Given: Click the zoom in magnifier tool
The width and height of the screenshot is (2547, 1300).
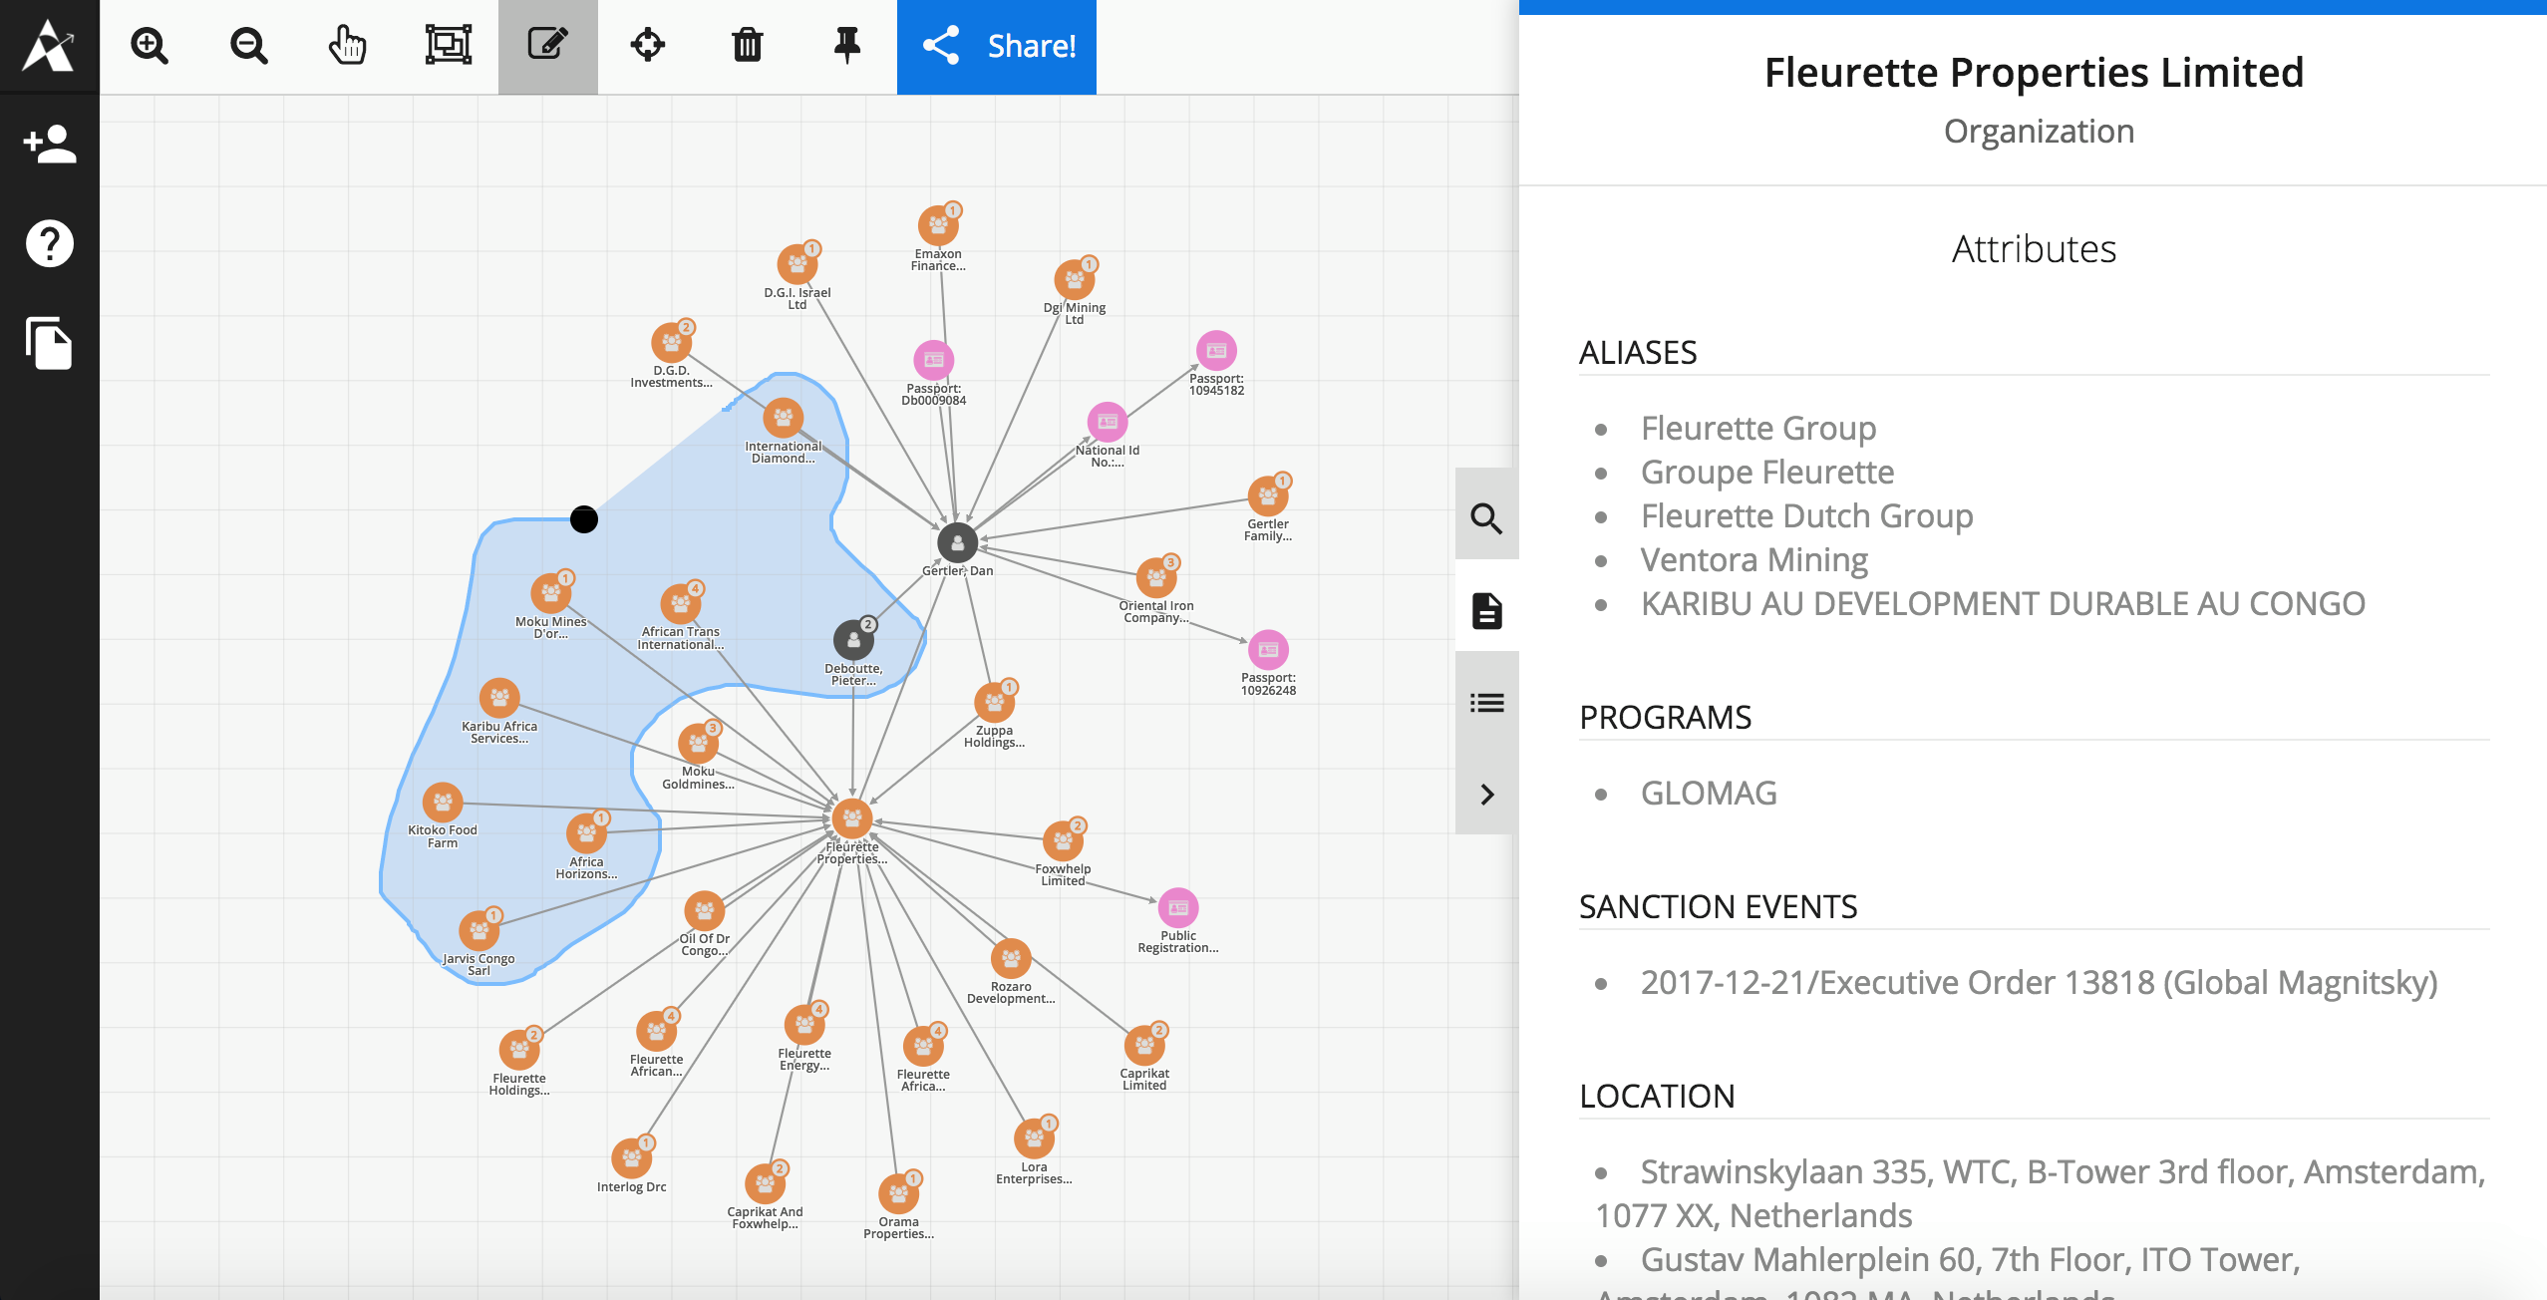Looking at the screenshot, I should [x=150, y=46].
